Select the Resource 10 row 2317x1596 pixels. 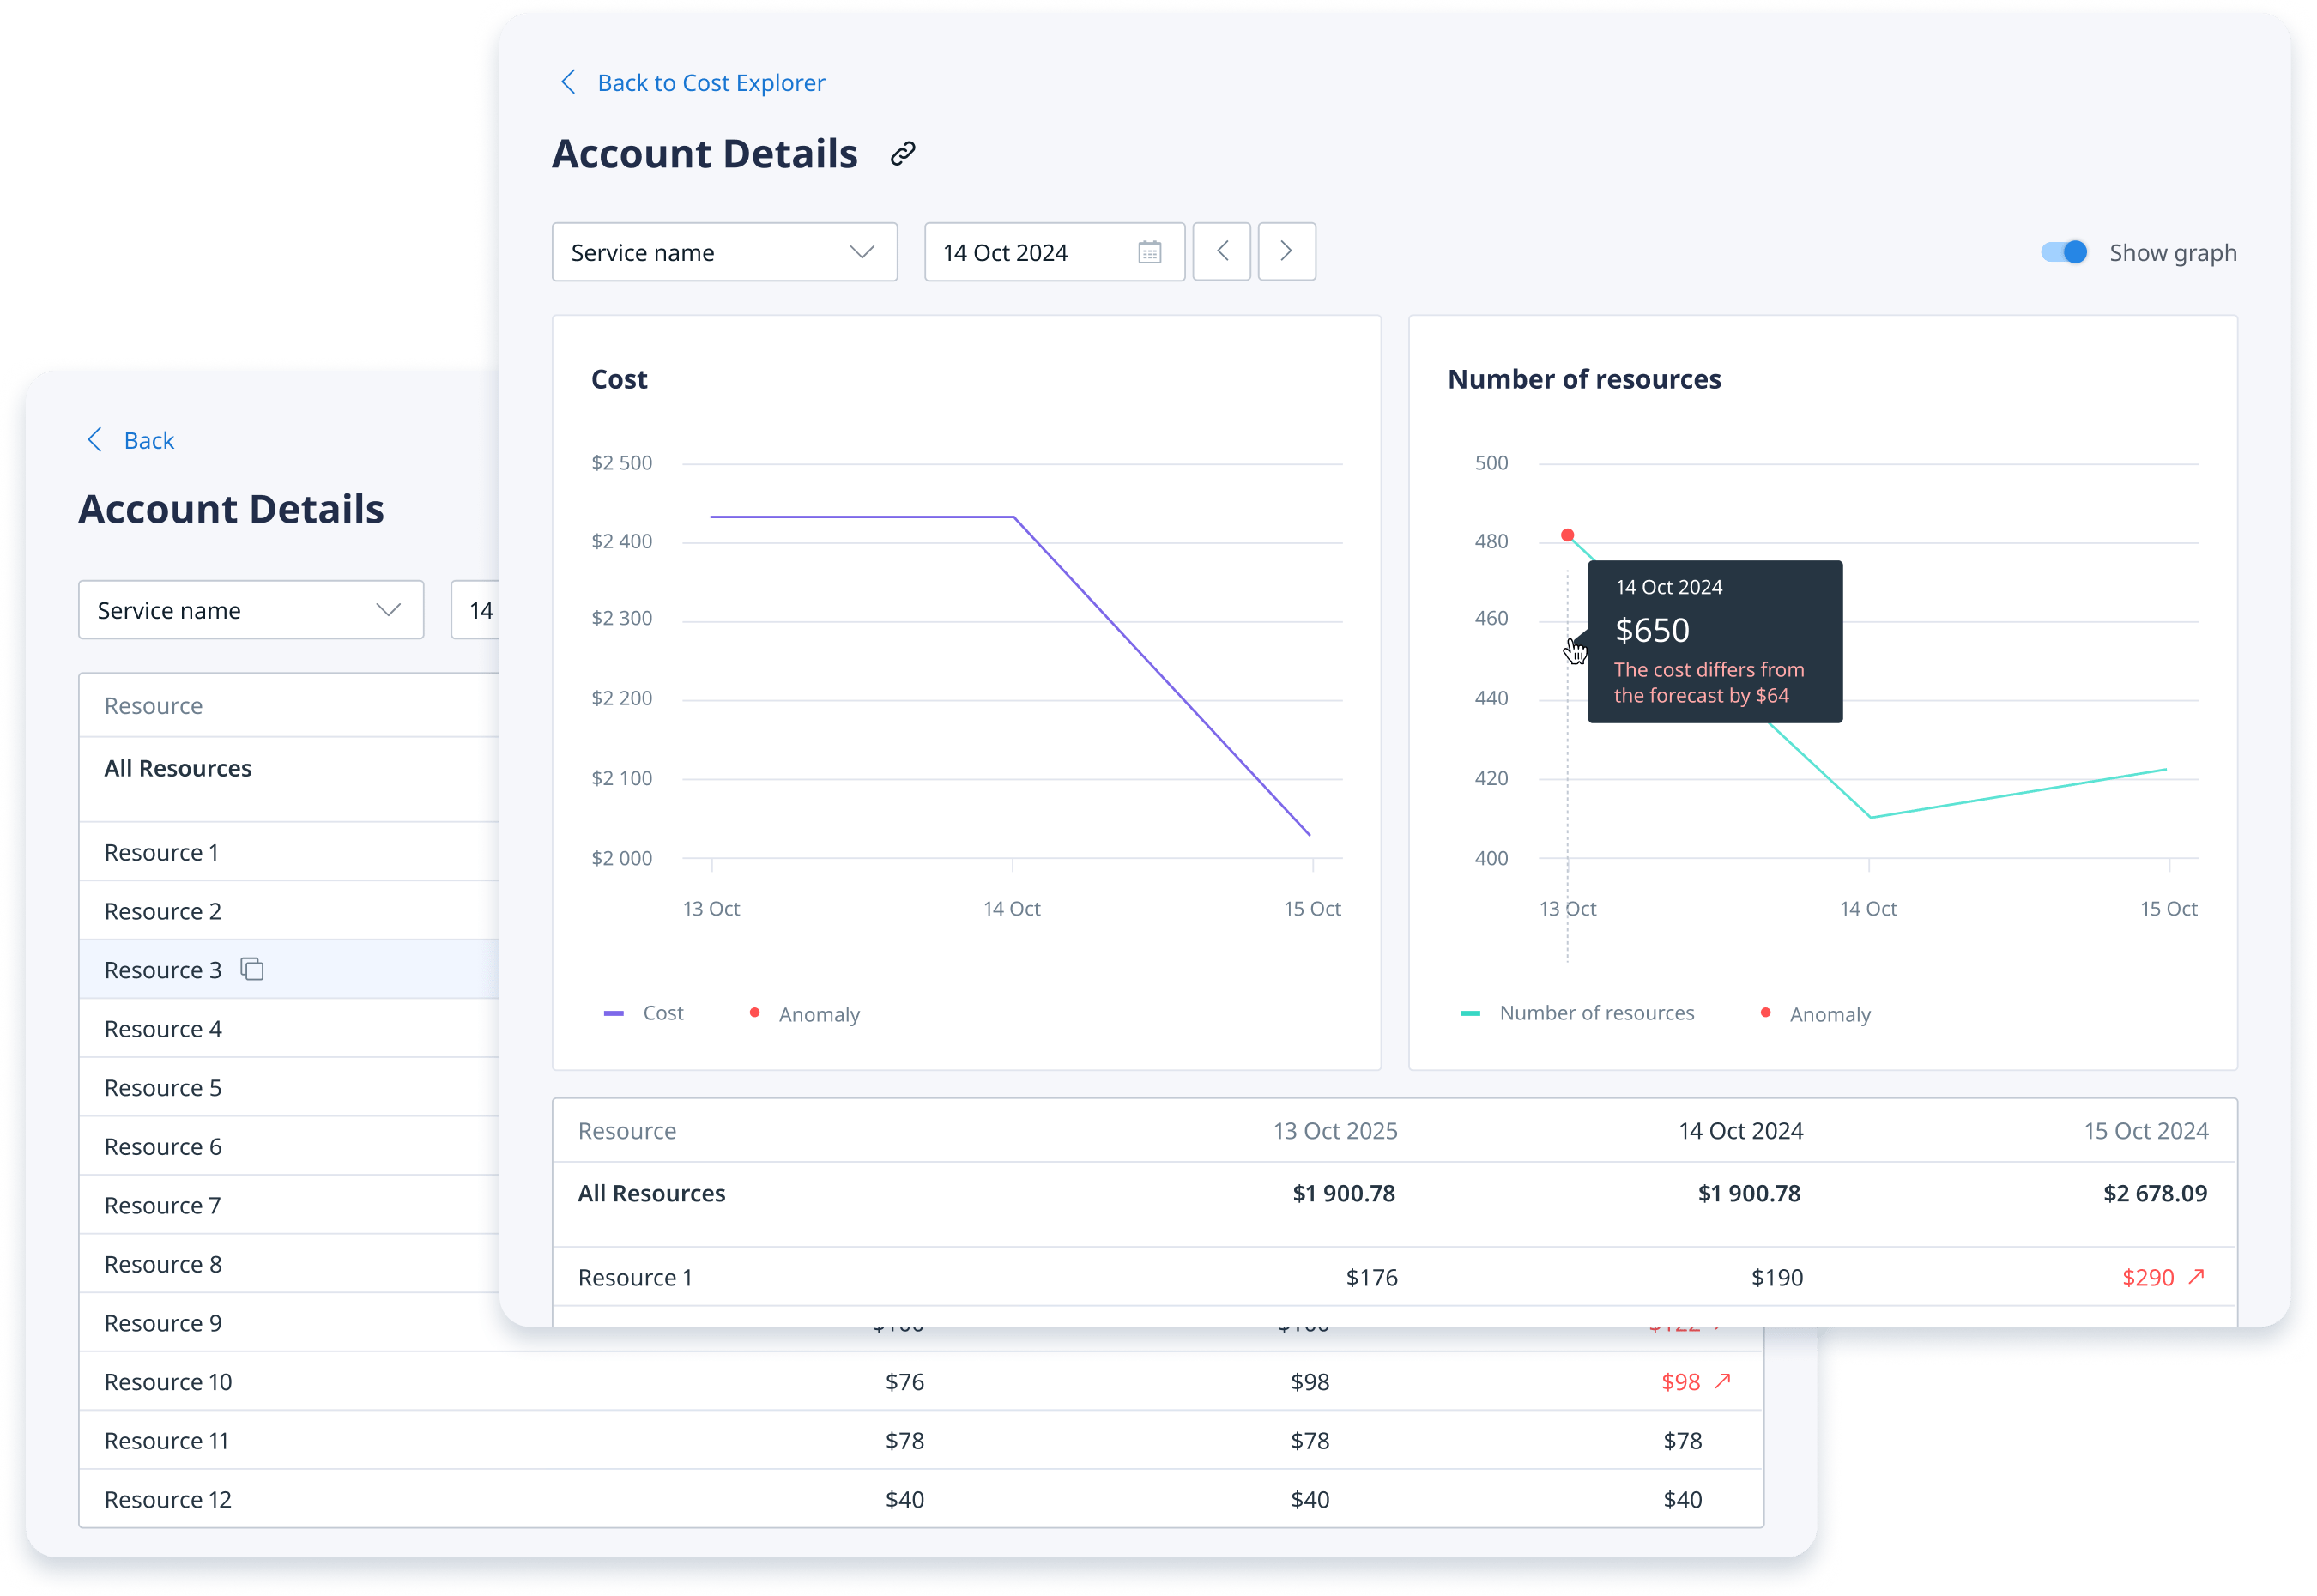point(921,1381)
